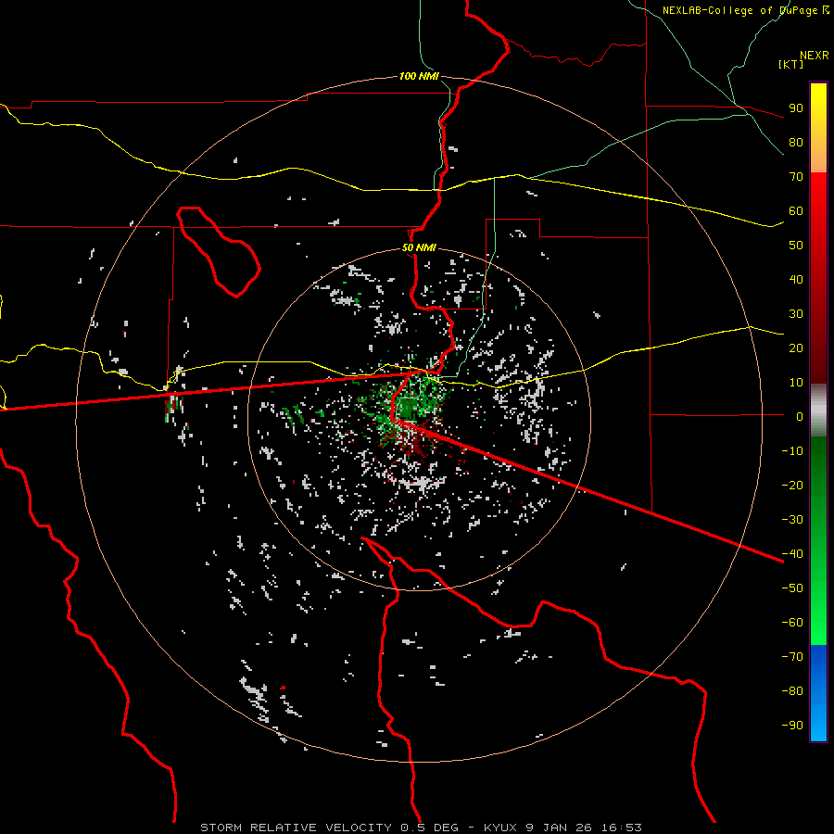Click the -10 value on the velocity scale
Screen dimensions: 834x834
(792, 451)
